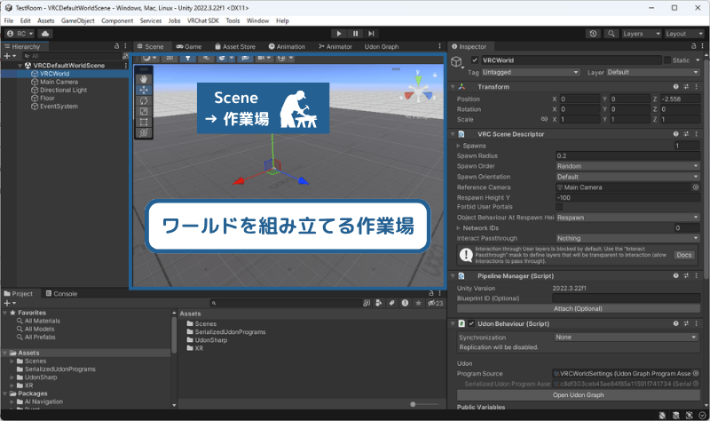The width and height of the screenshot is (710, 421).
Task: Open the Window menu
Action: pyautogui.click(x=257, y=20)
